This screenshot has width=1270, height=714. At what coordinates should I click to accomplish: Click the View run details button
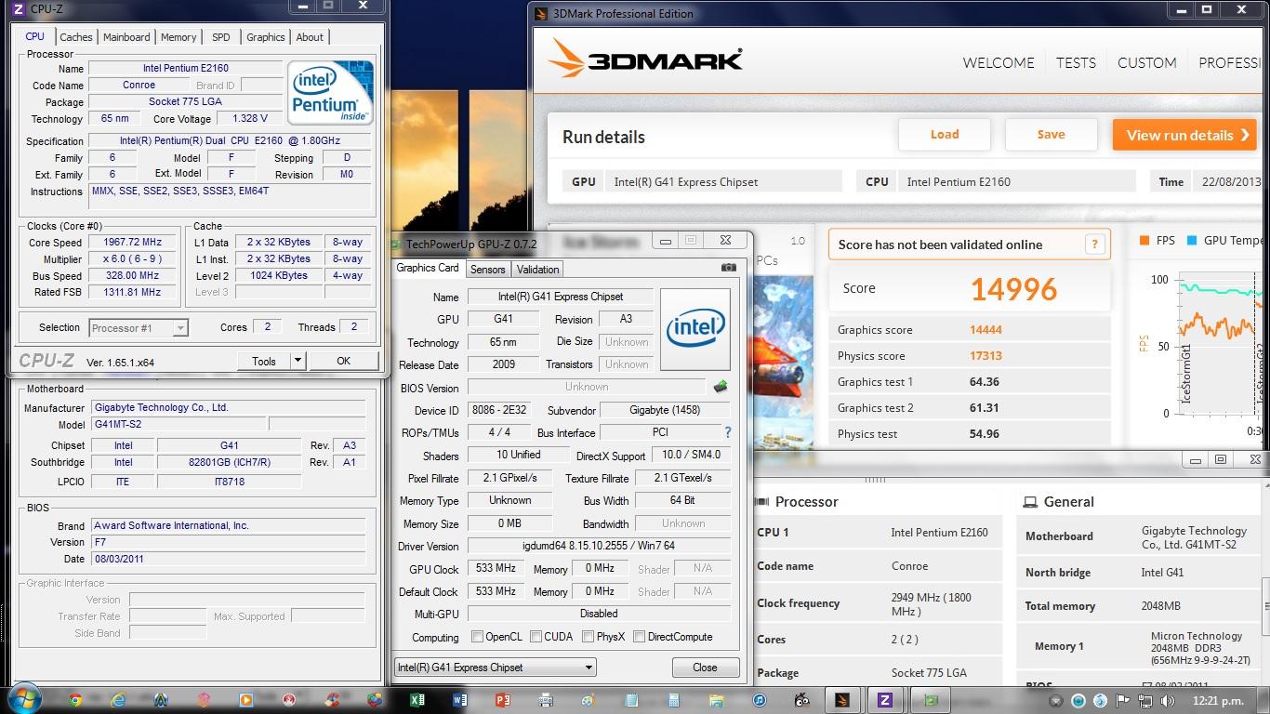coord(1184,135)
